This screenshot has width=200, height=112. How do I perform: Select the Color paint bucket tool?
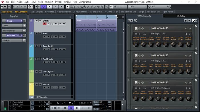pos(102,7)
